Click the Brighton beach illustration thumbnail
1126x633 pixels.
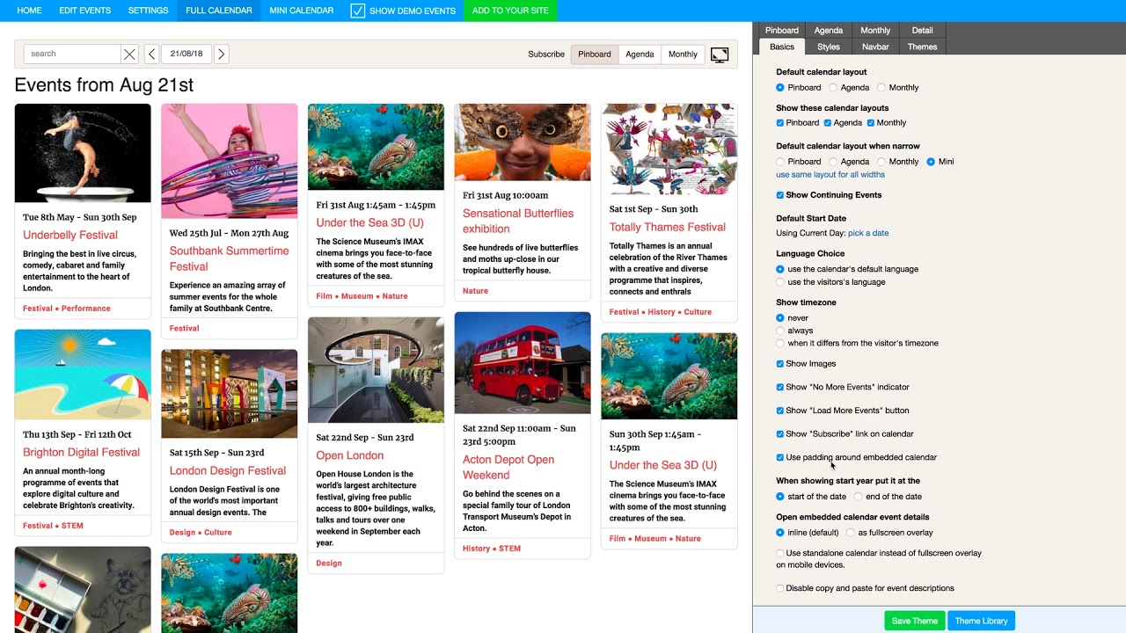pos(83,375)
